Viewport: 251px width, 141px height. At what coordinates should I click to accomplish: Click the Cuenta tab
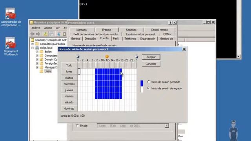pos(104,38)
